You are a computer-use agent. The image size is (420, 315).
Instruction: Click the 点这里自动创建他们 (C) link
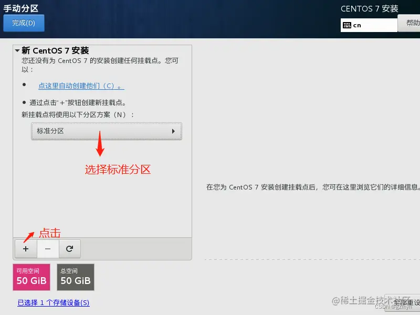[x=81, y=86]
